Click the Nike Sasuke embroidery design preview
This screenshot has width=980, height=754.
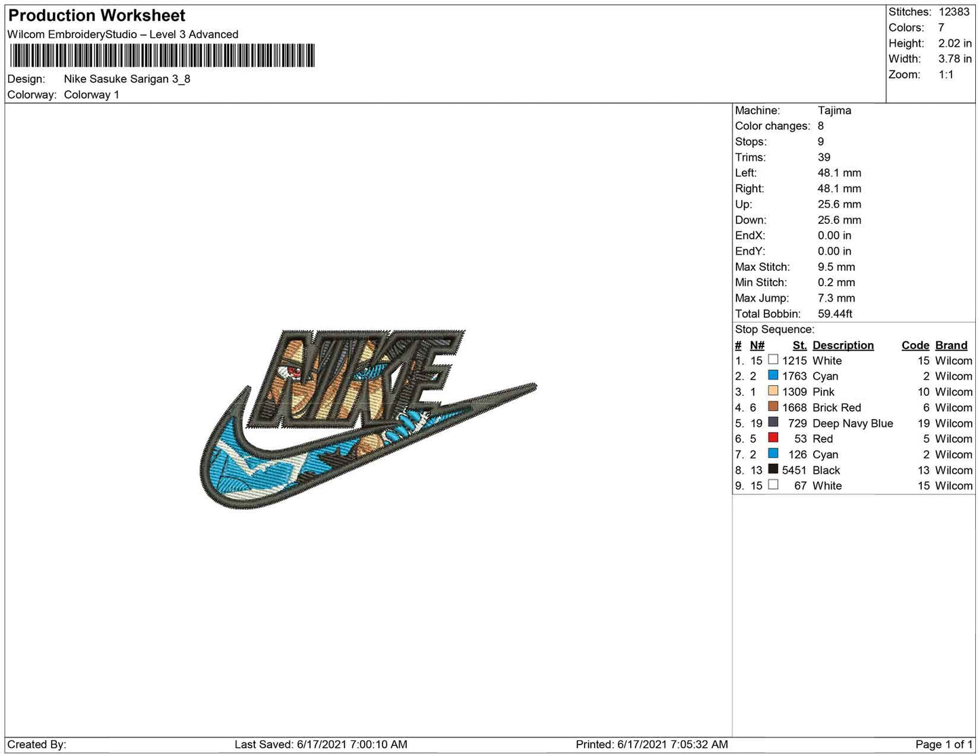[368, 419]
